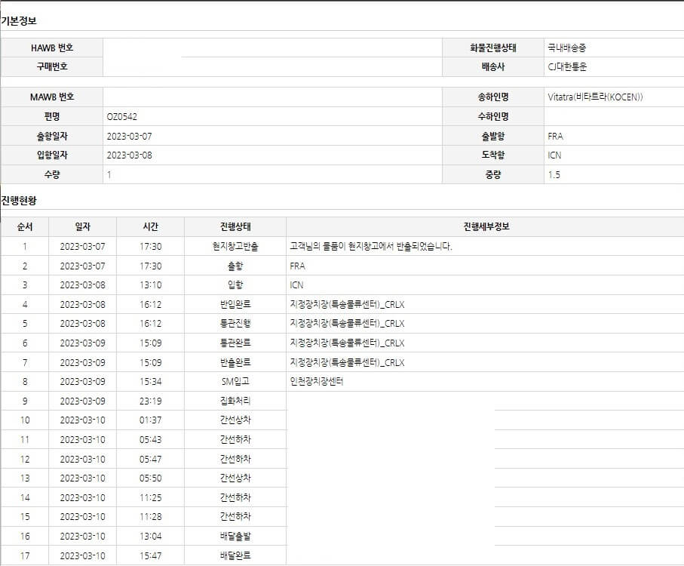Click the detail text 고객님의 물품이 현지창고에서 반출되었습니다
684x566 pixels.
pyautogui.click(x=371, y=246)
